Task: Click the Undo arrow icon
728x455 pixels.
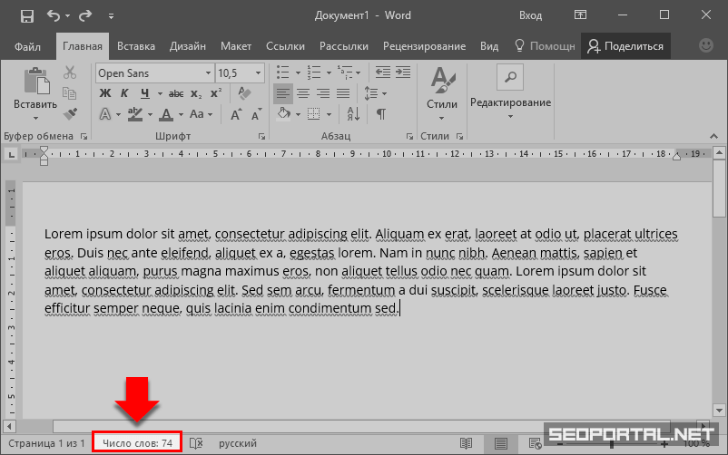Action: pyautogui.click(x=54, y=15)
